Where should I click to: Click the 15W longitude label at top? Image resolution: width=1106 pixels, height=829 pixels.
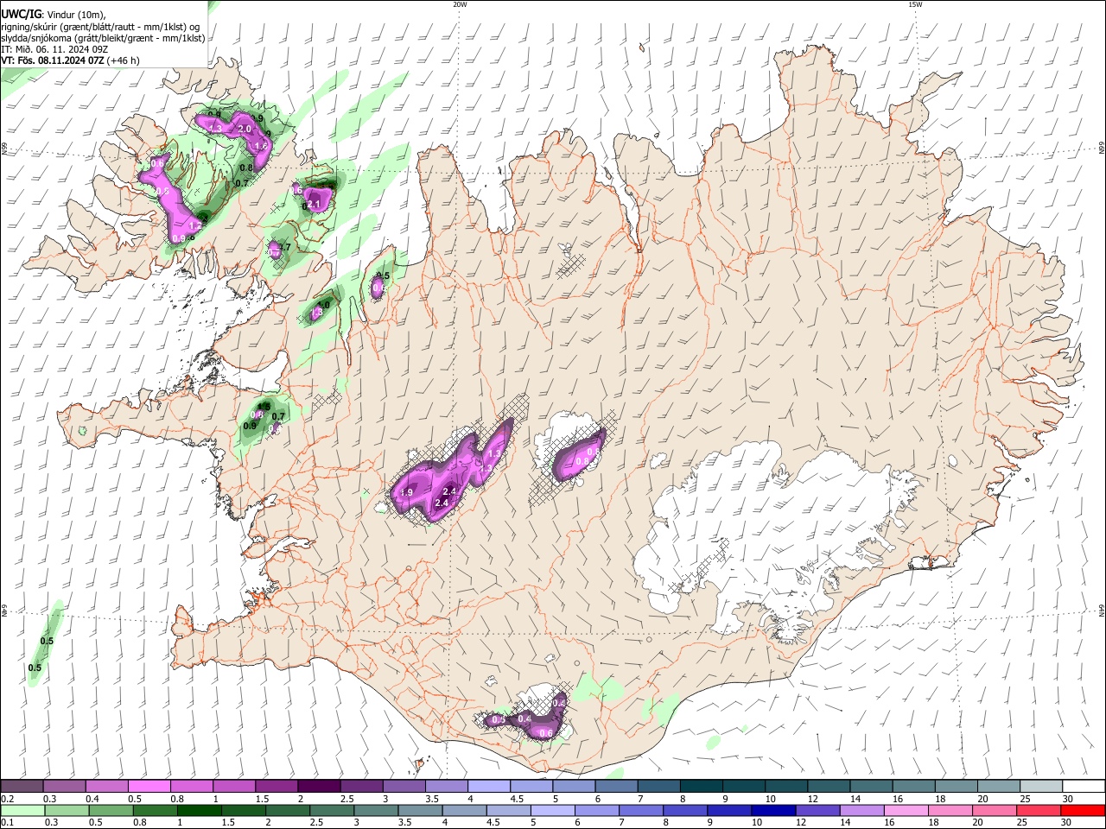pos(915,4)
